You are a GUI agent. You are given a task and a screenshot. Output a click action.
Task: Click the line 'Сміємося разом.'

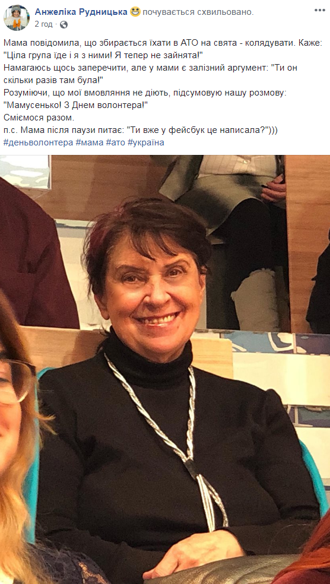click(x=39, y=118)
